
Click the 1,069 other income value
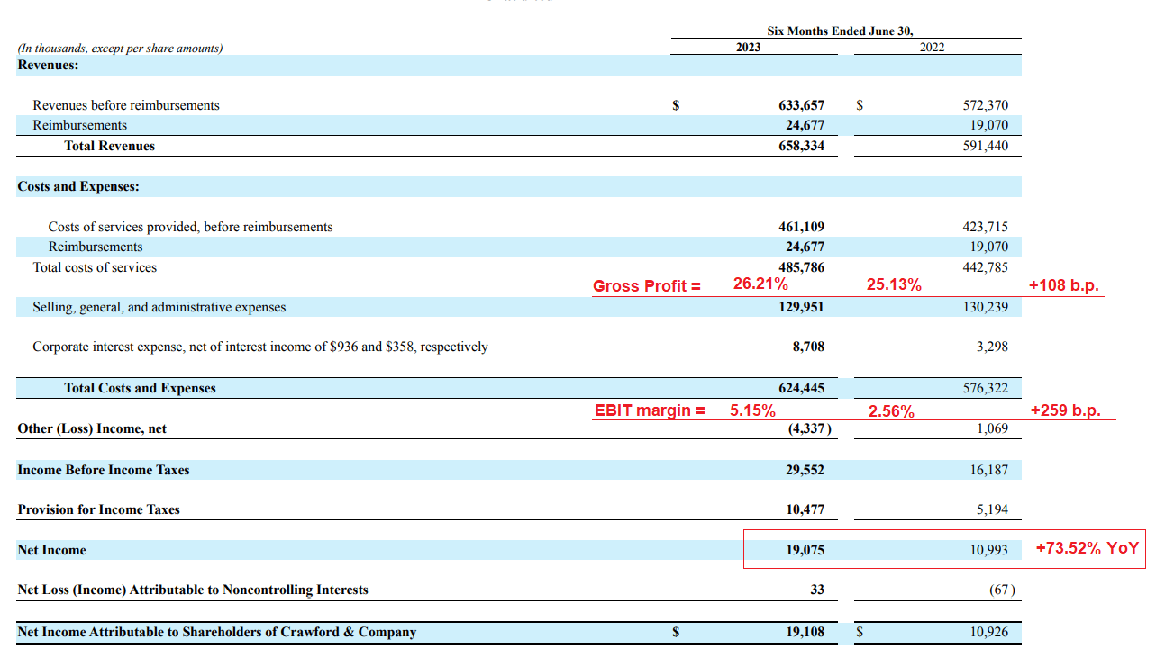pyautogui.click(x=993, y=428)
